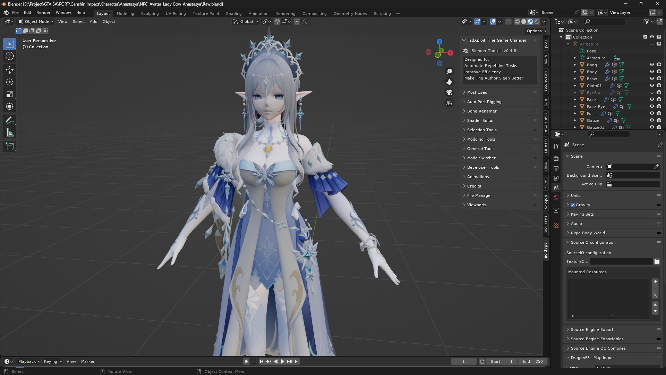
Task: Select the Cursor tool in toolbar
Action: coord(10,56)
